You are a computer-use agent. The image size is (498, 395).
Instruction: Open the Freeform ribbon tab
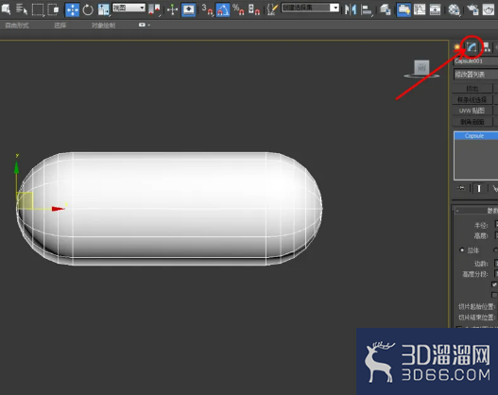(x=17, y=26)
